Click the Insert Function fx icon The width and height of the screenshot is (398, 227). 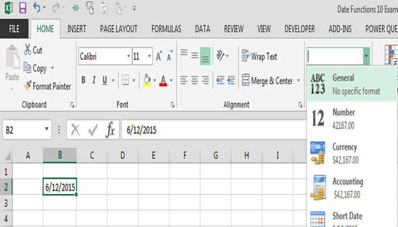click(110, 130)
